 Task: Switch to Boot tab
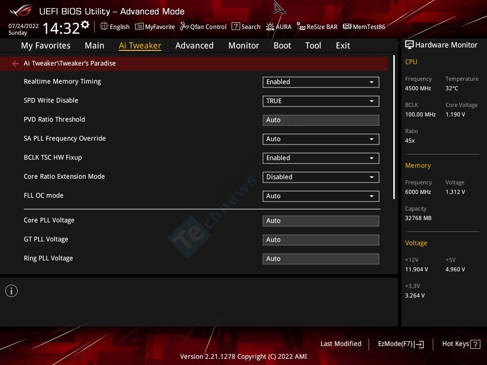pyautogui.click(x=282, y=46)
